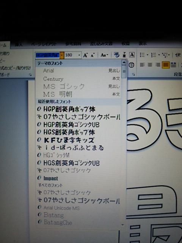Click the multilevel list icon

(x=165, y=55)
